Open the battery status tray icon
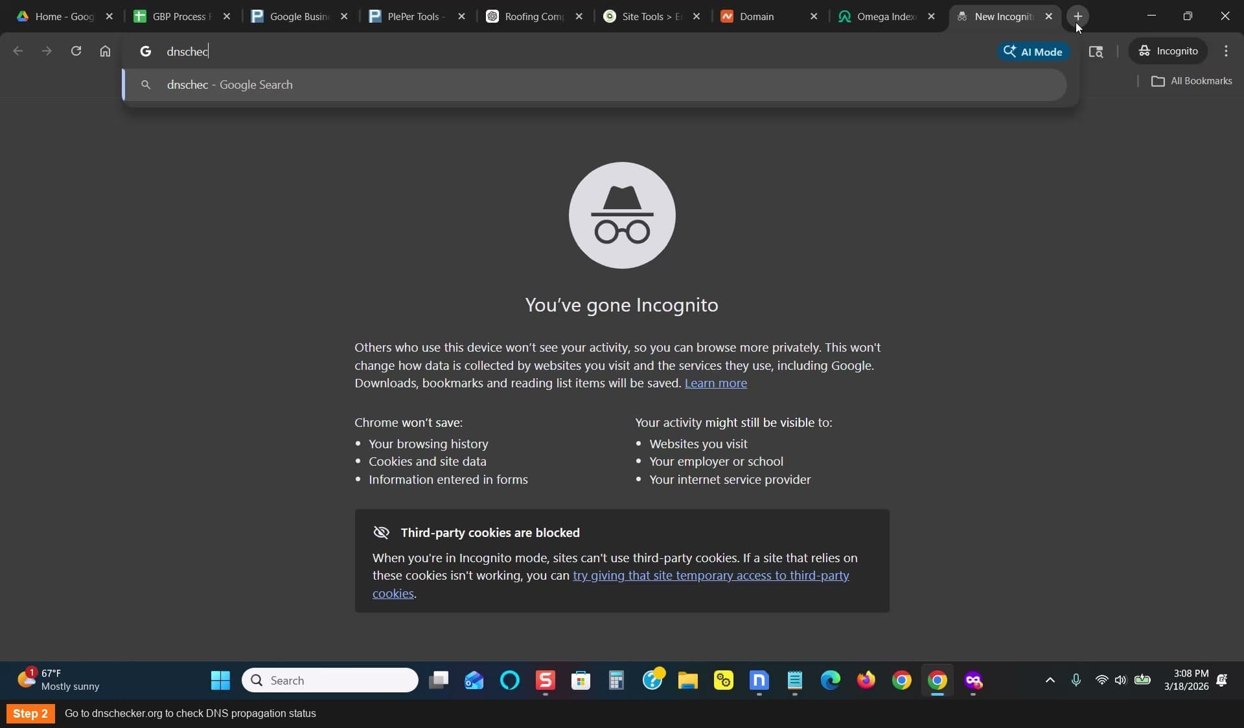This screenshot has height=728, width=1244. tap(1142, 680)
